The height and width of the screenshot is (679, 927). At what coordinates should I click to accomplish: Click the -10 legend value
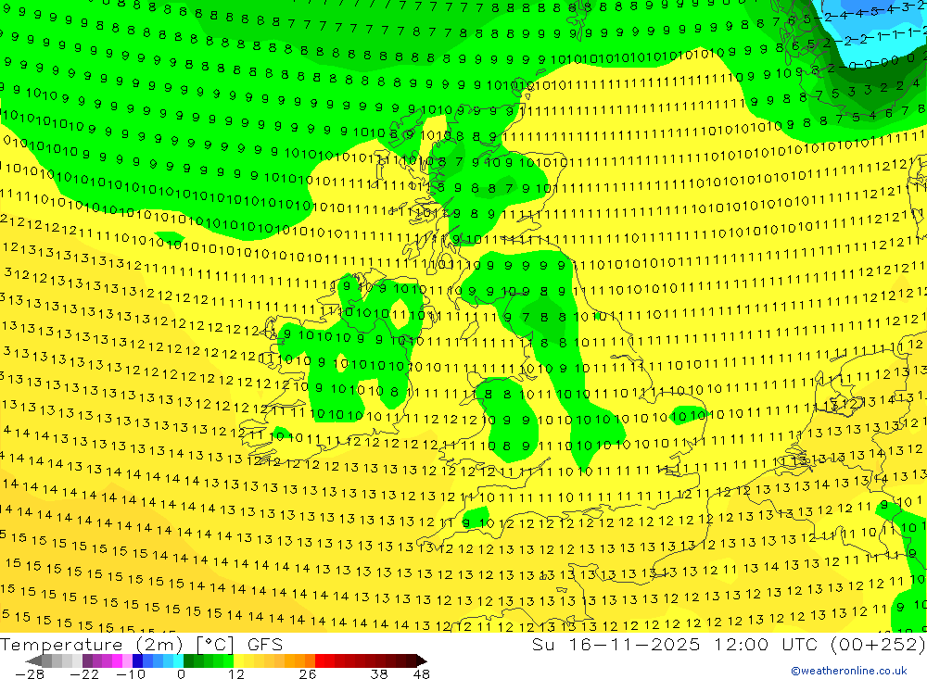[131, 673]
